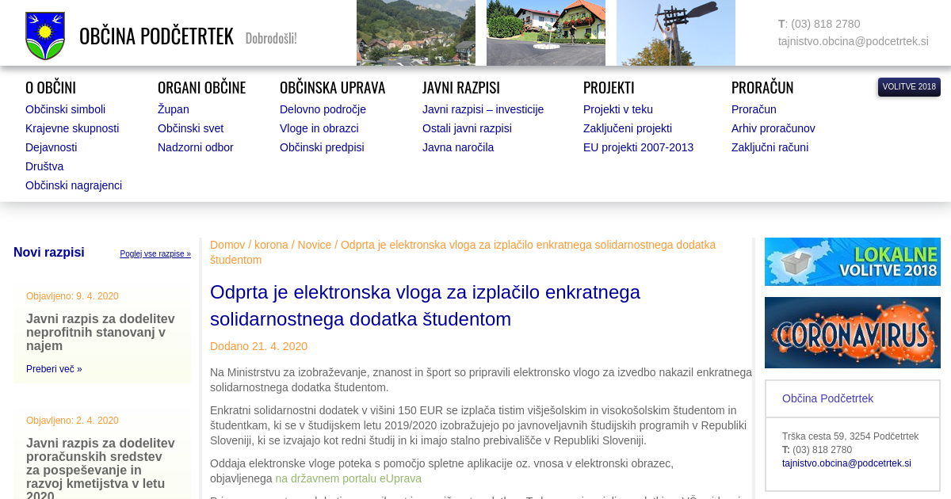Click the Občina Podčetrtek coat of arms logo
Viewport: 951px width, 499px height.
tap(45, 36)
